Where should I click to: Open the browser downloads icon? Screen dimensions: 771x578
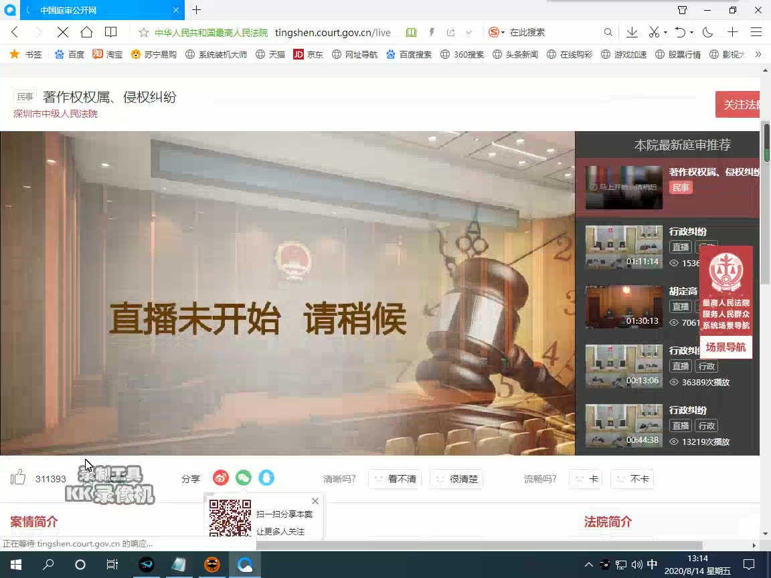tap(631, 31)
